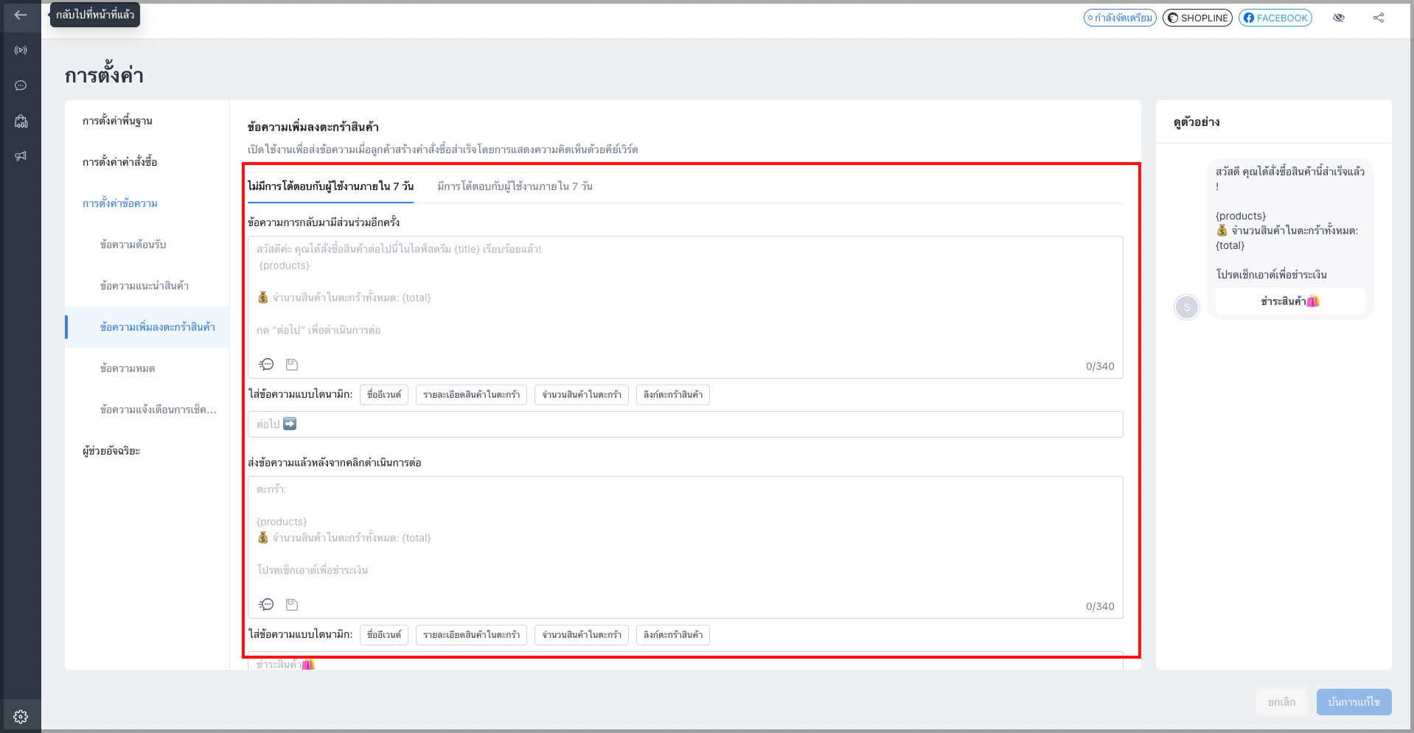Screen dimensions: 1414x733
Task: Insert ชื่ออีเวนต์ dynamic tag in first message
Action: point(384,395)
